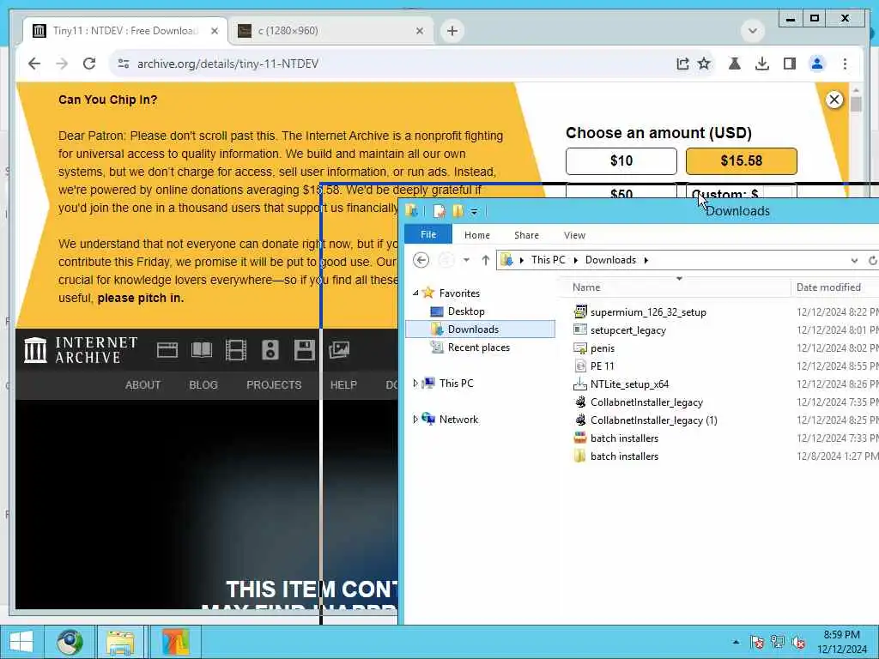The width and height of the screenshot is (879, 659).
Task: Expand address bar history dropdown in Explorer
Action: [x=854, y=261]
